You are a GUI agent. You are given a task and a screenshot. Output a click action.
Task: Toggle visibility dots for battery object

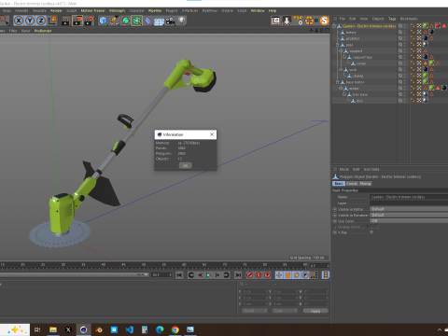(404, 33)
